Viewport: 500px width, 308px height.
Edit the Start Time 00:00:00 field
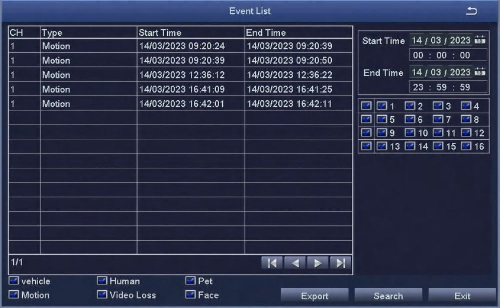(x=448, y=55)
